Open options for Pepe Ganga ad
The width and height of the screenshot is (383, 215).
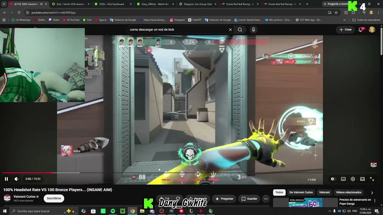click(x=375, y=201)
